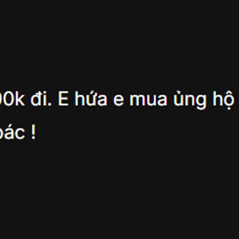The image size is (239, 239).
Task: Click the word "ác" on the second line
Action: click(x=12, y=132)
